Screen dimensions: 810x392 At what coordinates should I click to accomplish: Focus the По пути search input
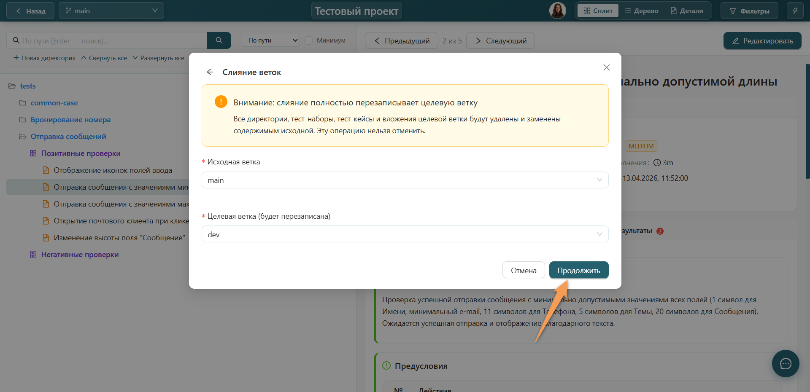tap(108, 40)
